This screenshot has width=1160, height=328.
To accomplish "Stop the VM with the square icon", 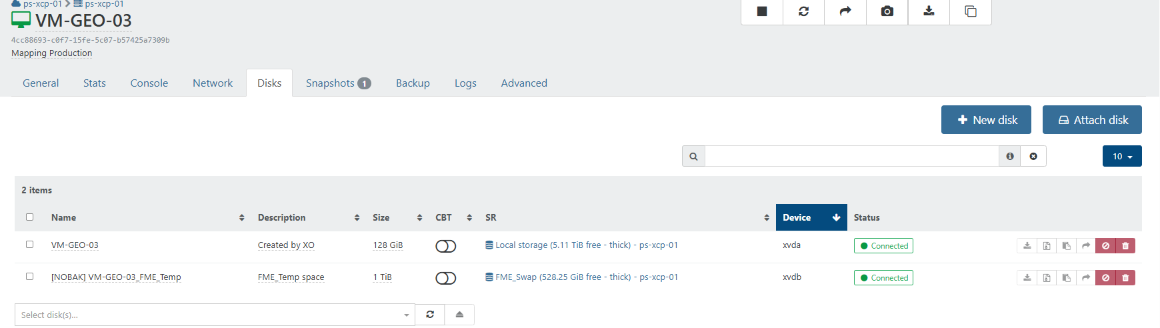I will coord(762,11).
